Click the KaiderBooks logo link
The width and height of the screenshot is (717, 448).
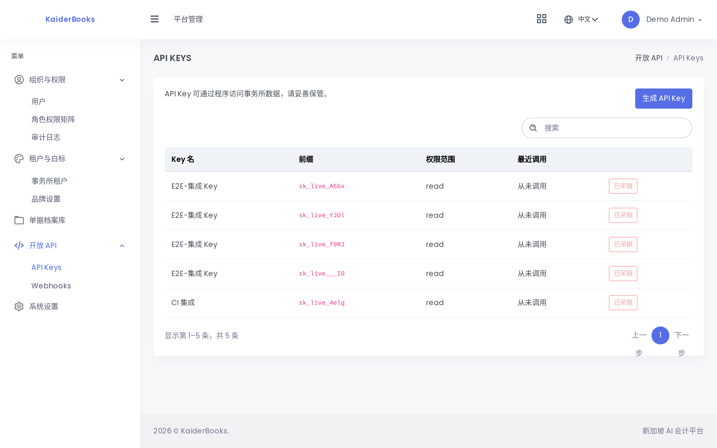[x=70, y=19]
